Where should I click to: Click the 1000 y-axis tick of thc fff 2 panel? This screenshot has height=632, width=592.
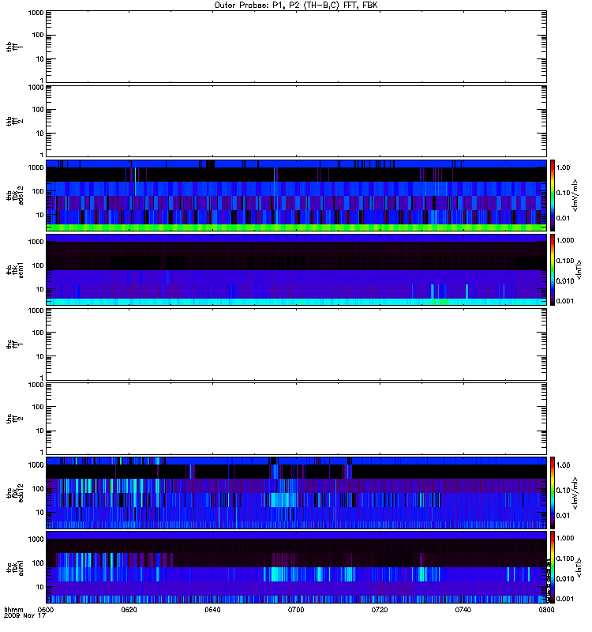click(36, 385)
